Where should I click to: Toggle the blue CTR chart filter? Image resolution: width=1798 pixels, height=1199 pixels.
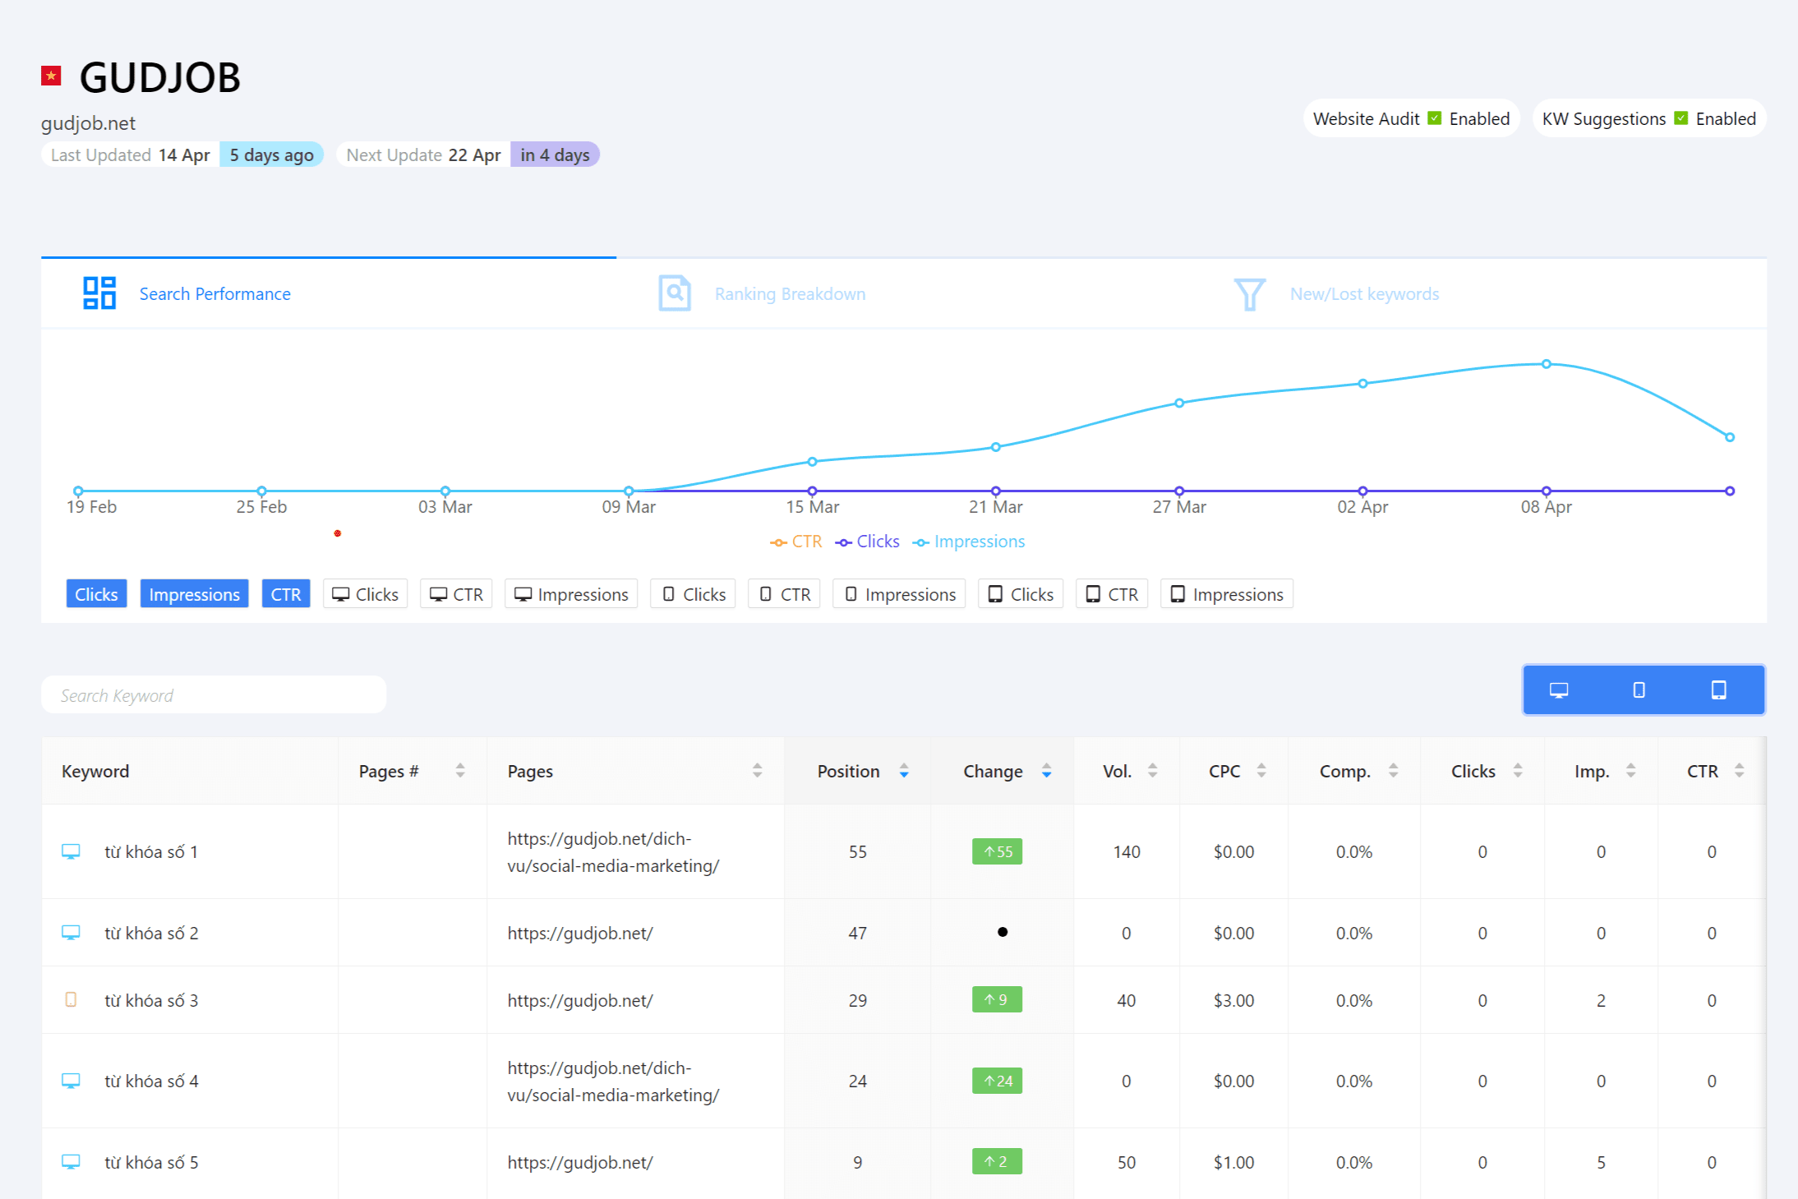pos(286,594)
